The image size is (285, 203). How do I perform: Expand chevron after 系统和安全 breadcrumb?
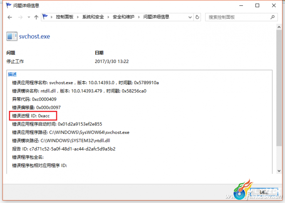coord(108,17)
